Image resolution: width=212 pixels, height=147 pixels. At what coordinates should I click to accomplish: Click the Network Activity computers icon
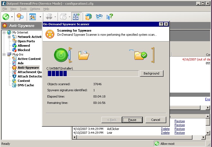14,37
